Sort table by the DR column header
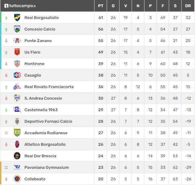 click(188, 6)
